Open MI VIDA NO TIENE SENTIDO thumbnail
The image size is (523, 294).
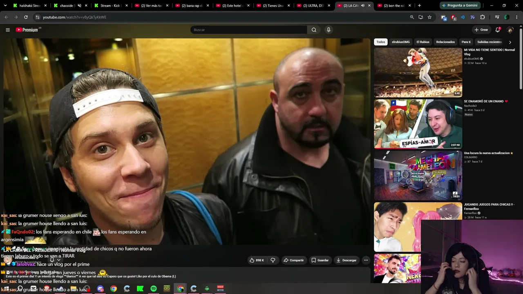click(418, 72)
